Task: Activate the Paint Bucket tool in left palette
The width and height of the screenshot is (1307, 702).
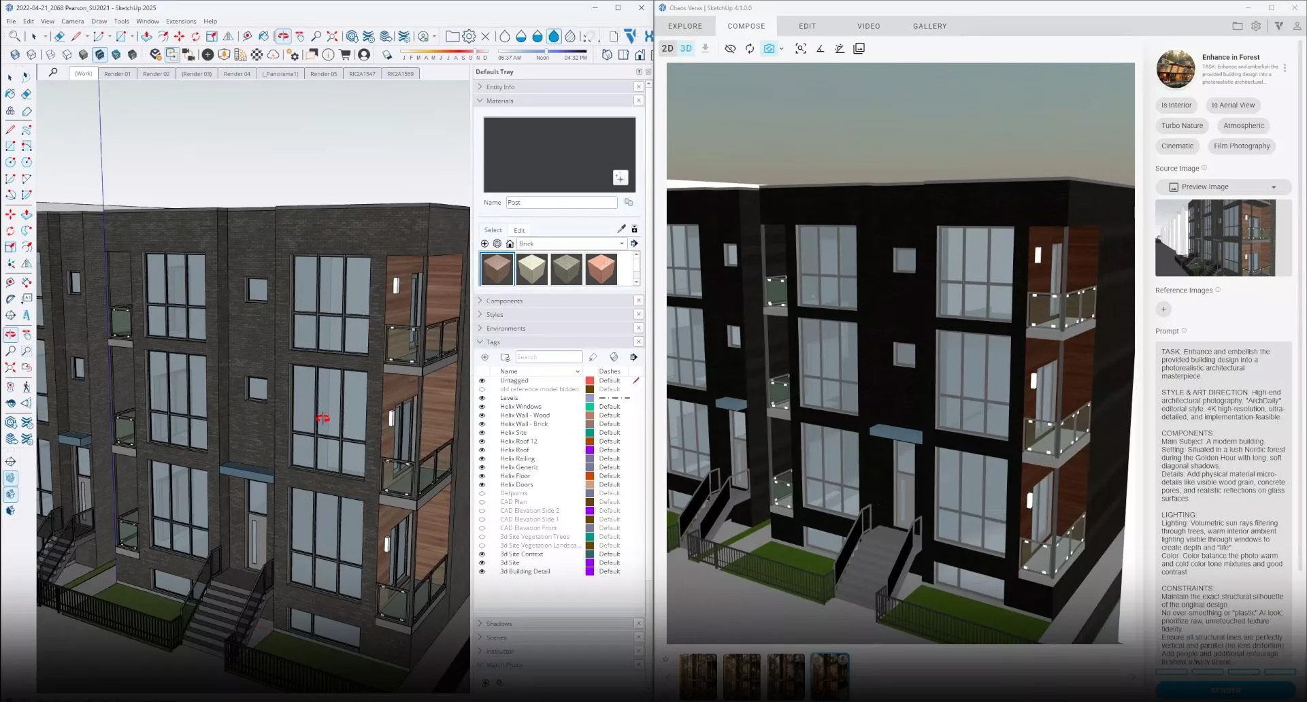Action: [10, 94]
